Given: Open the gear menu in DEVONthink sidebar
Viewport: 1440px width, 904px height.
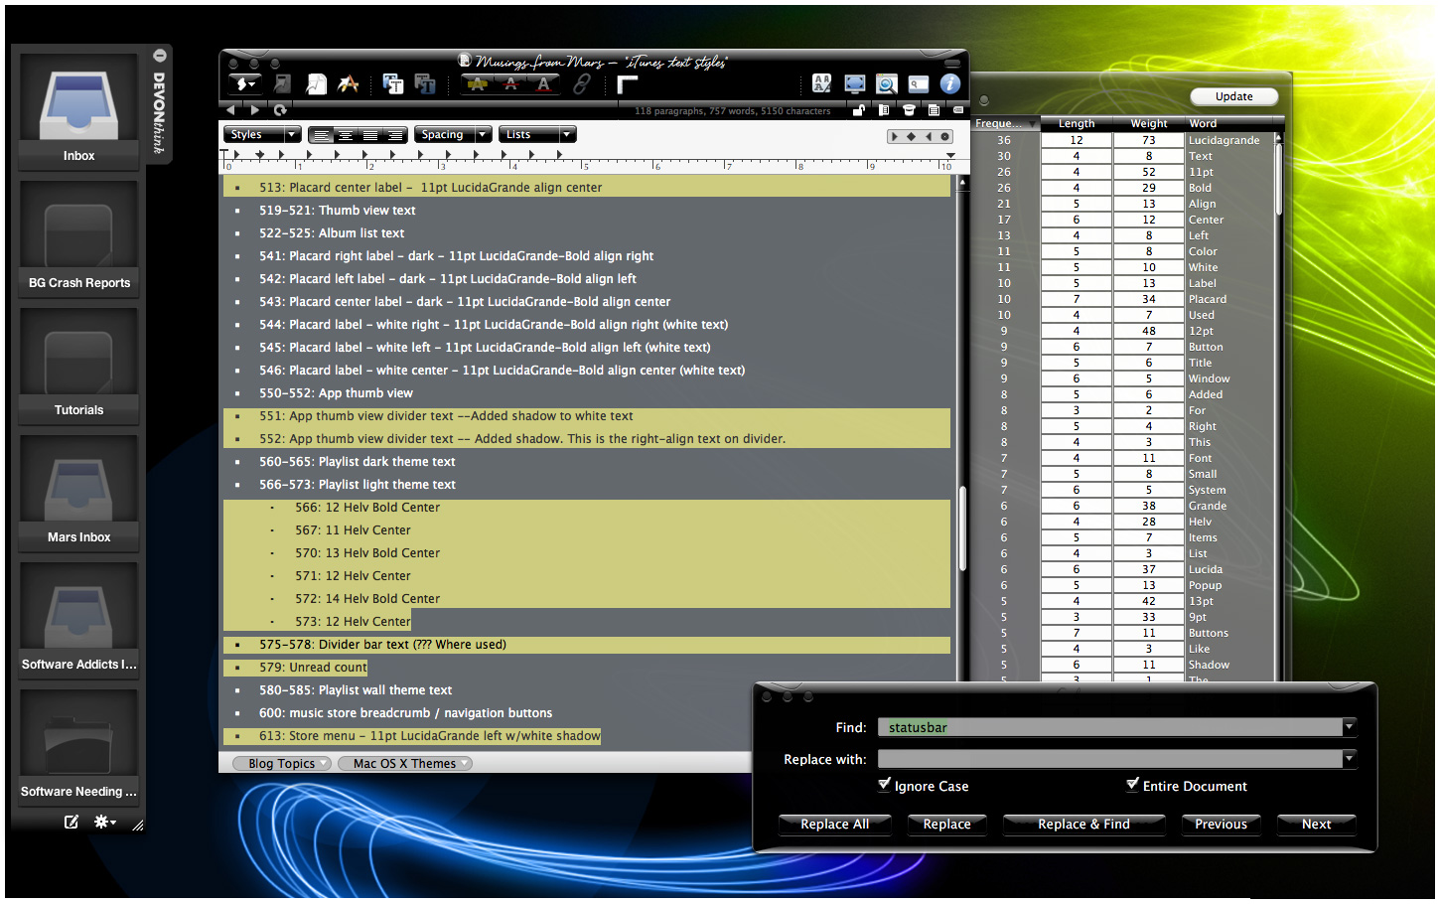Looking at the screenshot, I should [104, 822].
